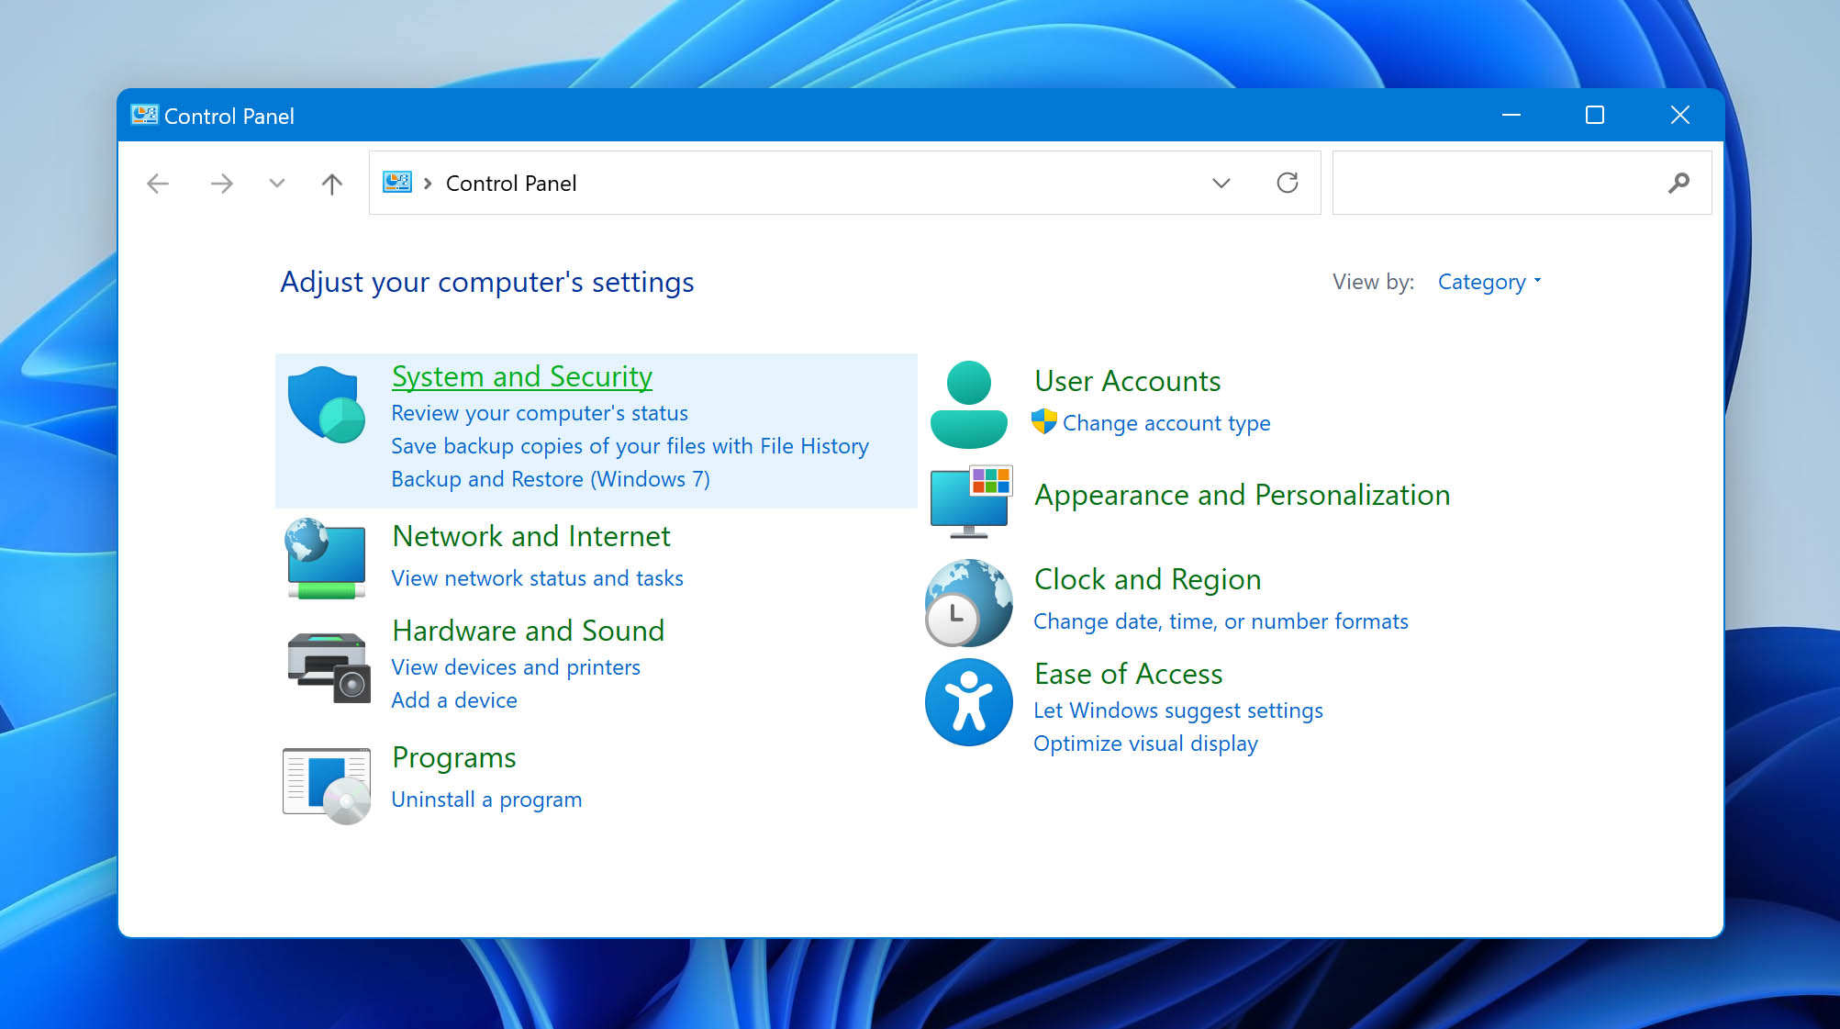Screen dimensions: 1840x1029
Task: Click View network status and tasks
Action: [536, 577]
